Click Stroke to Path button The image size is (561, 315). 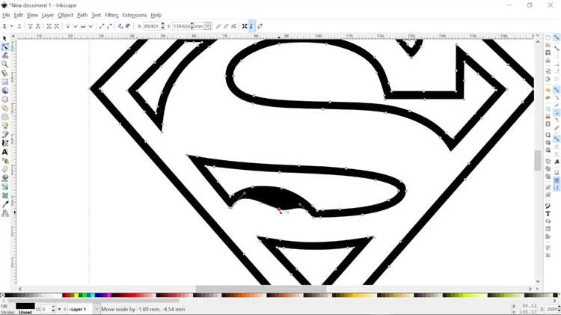128,26
